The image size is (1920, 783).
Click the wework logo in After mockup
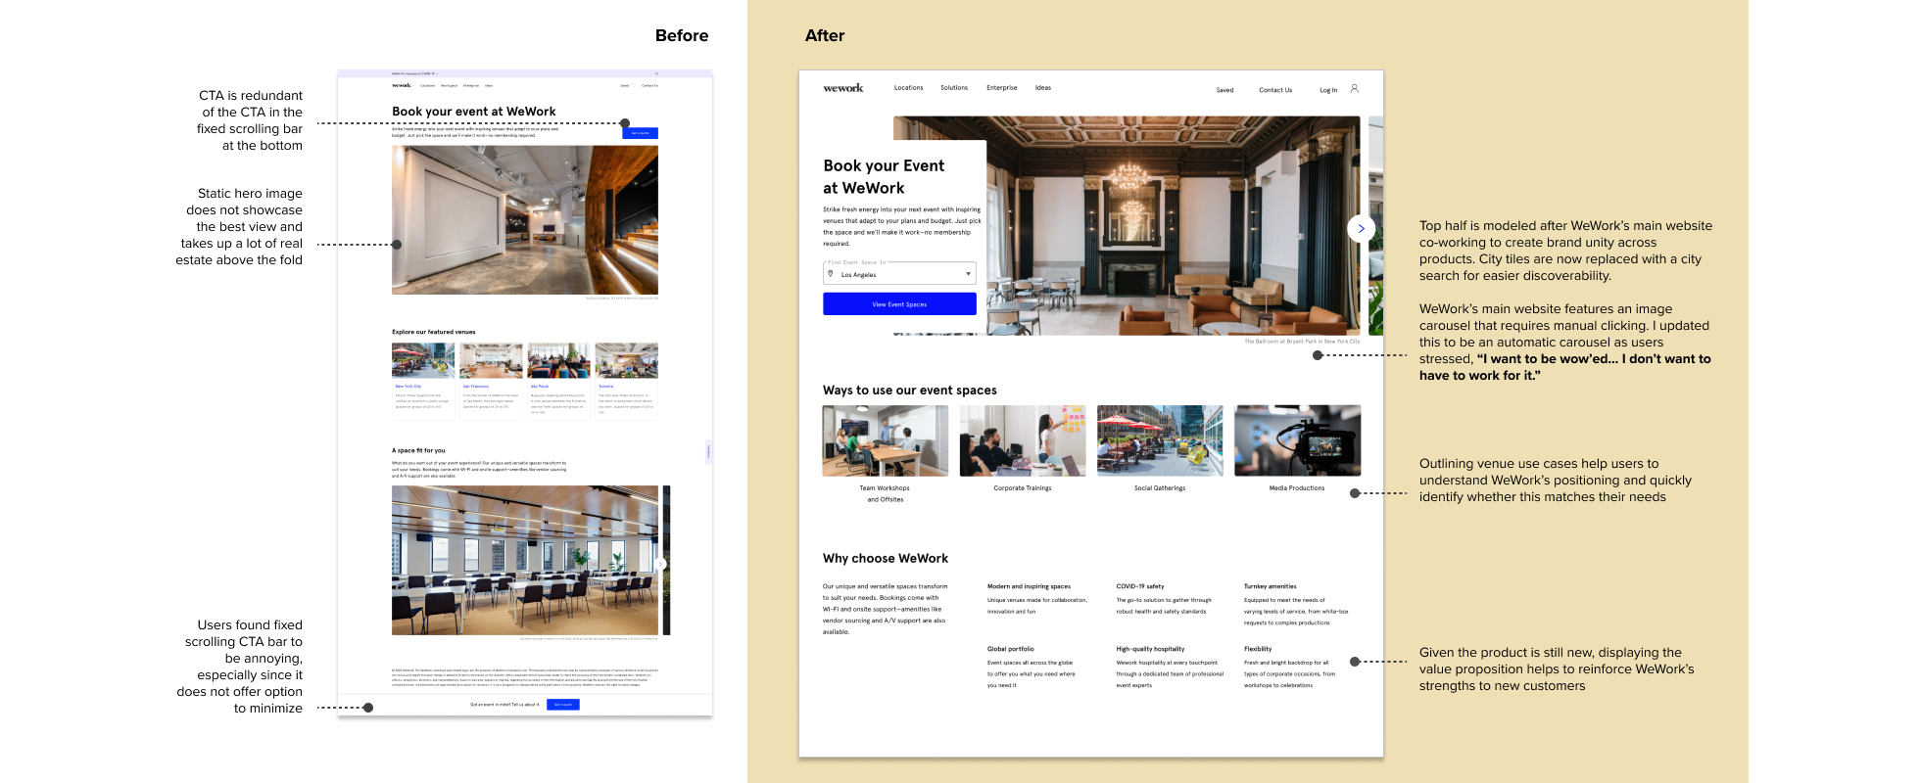pos(842,88)
